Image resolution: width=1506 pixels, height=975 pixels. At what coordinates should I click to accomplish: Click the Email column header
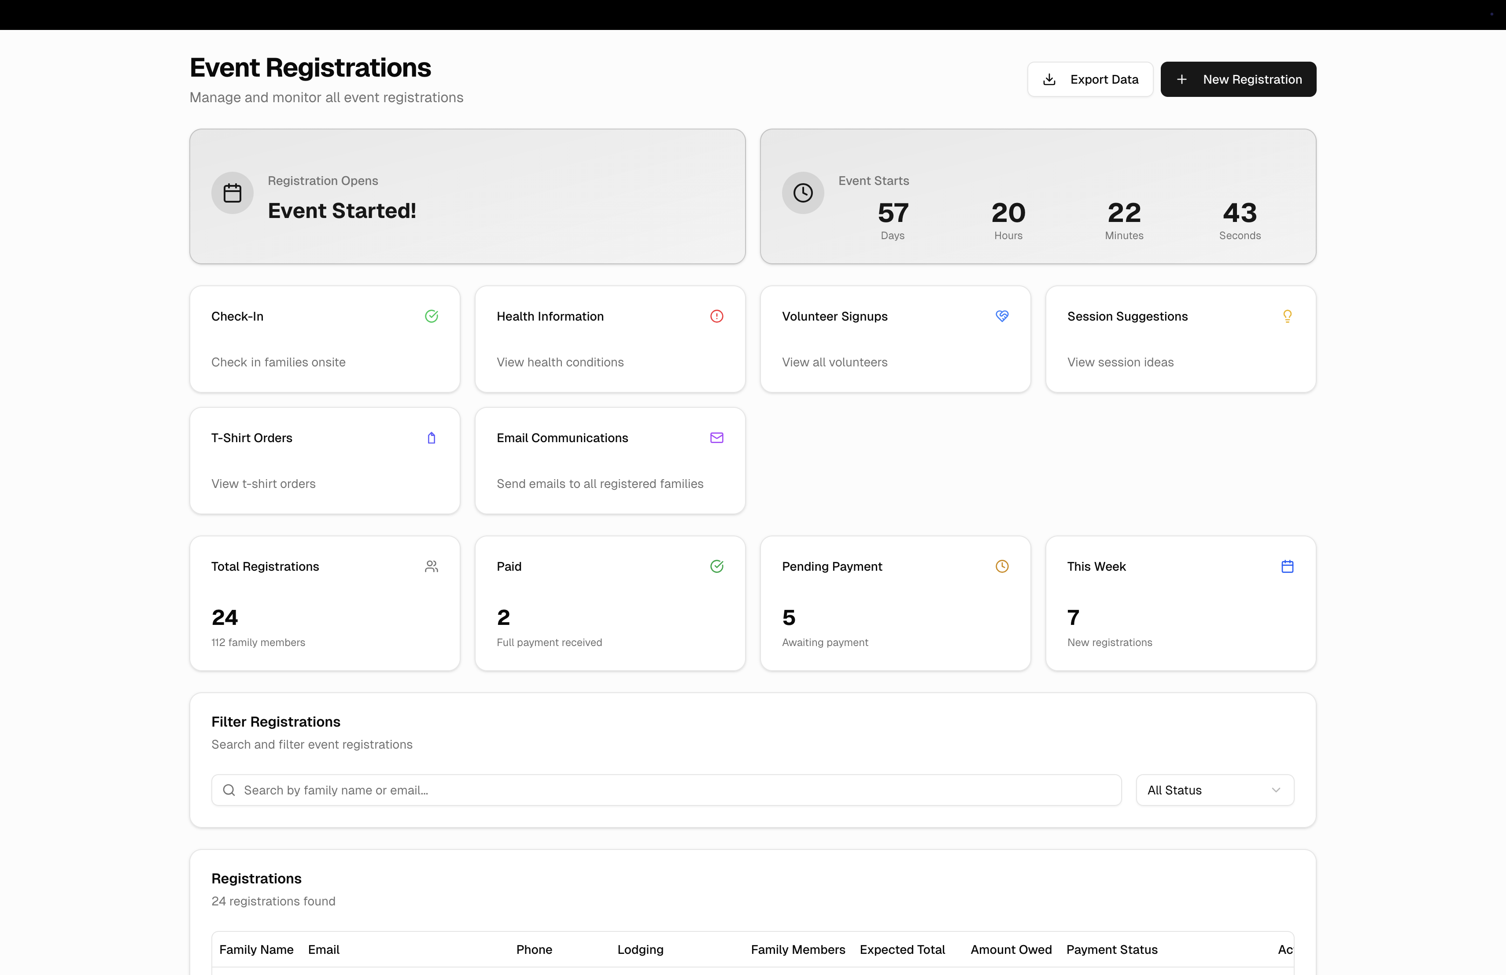pyautogui.click(x=324, y=950)
